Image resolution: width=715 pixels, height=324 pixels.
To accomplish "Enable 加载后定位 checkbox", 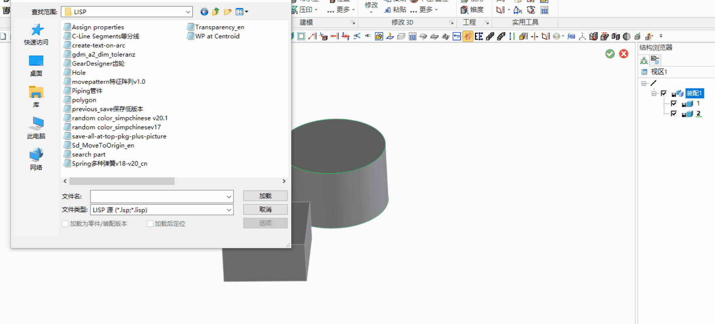I will coord(150,223).
